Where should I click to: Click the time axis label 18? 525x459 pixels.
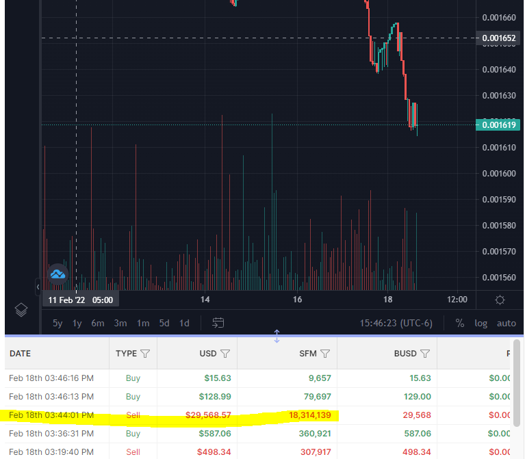[387, 300]
